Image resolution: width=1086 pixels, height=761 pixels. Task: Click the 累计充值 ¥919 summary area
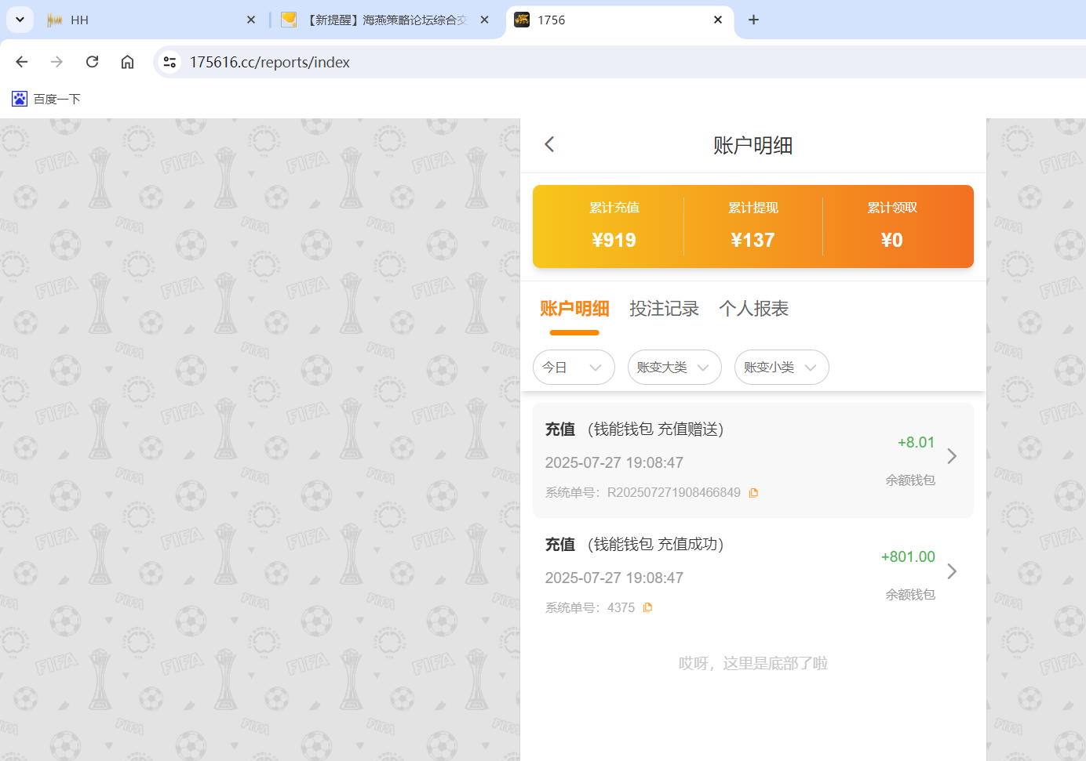point(614,226)
